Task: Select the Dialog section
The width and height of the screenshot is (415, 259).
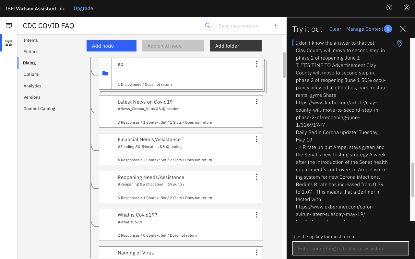Action: pos(29,63)
